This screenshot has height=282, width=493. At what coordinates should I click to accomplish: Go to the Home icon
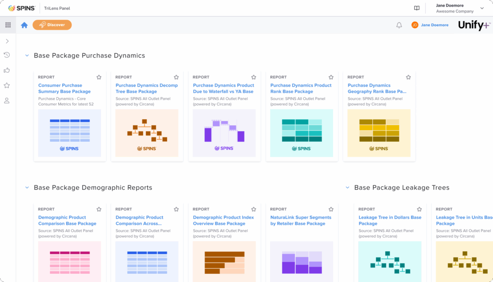(x=24, y=25)
